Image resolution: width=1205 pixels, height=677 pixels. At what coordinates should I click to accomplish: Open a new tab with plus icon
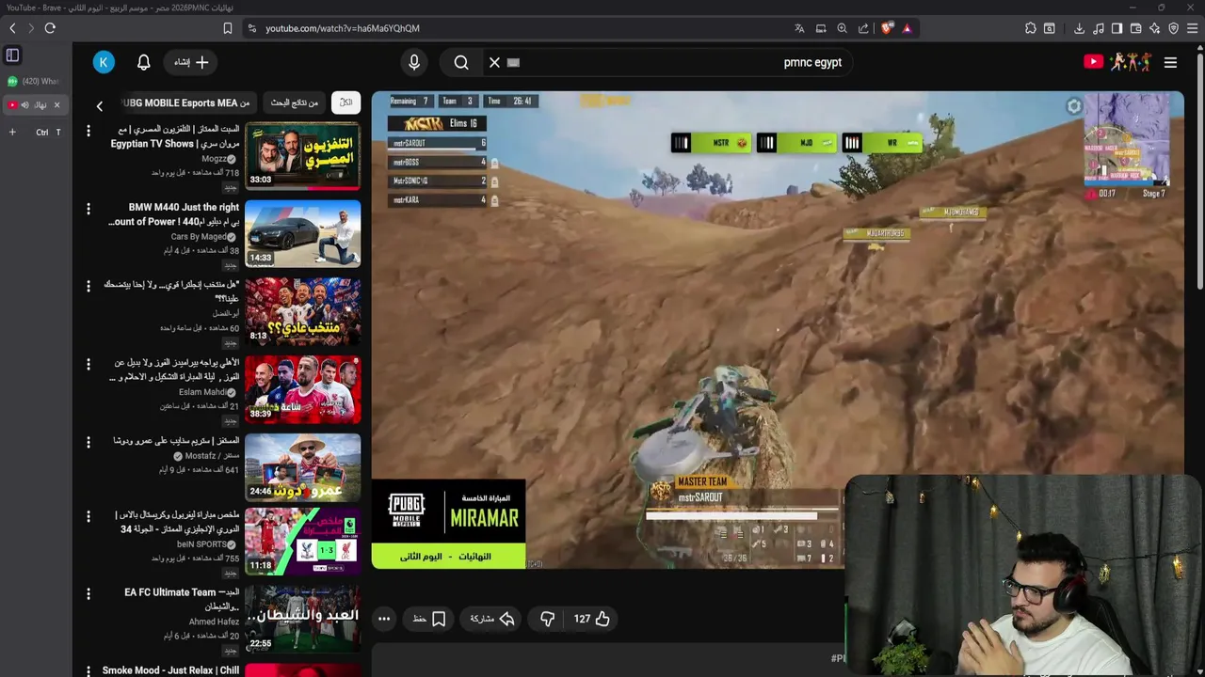12,133
